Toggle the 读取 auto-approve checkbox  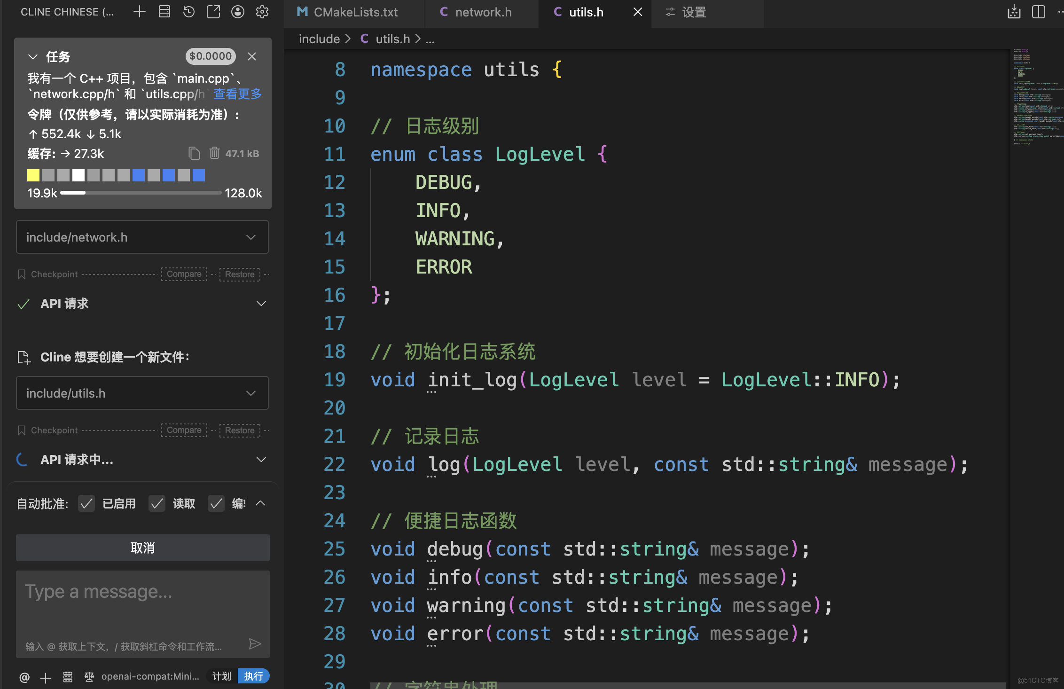(x=157, y=504)
